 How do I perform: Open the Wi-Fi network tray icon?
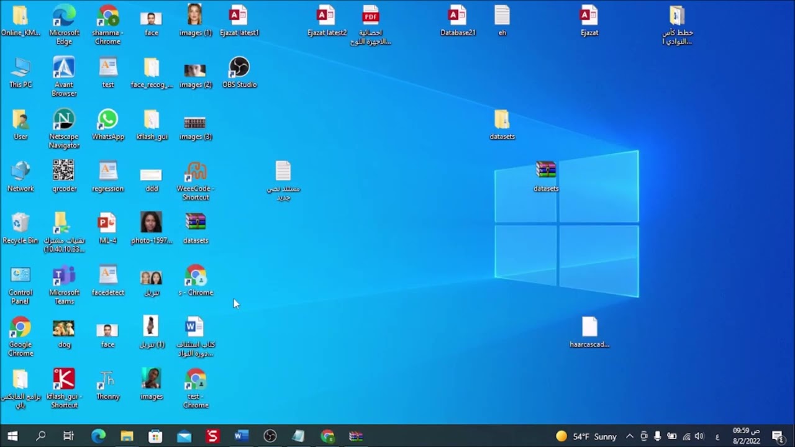pyautogui.click(x=686, y=436)
